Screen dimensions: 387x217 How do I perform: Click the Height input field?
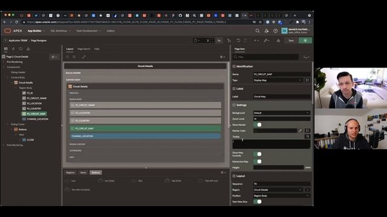click(278, 168)
